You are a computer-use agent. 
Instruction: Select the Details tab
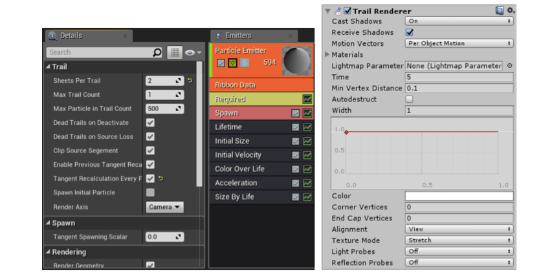pyautogui.click(x=70, y=36)
